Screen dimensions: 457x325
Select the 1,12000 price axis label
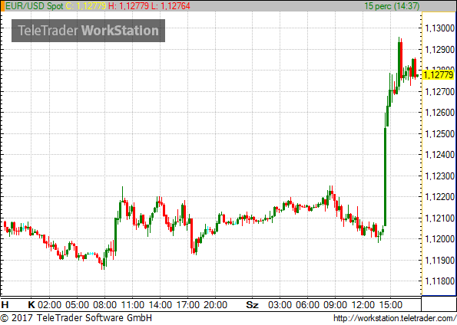(x=440, y=239)
